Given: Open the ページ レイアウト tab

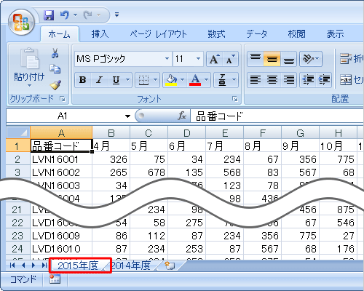Looking at the screenshot, I should [158, 34].
